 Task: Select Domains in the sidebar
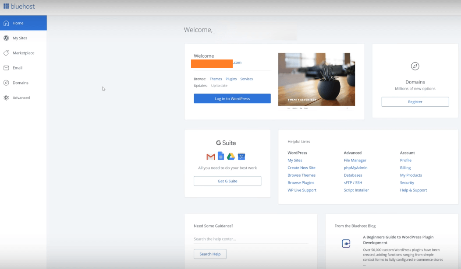click(x=23, y=83)
